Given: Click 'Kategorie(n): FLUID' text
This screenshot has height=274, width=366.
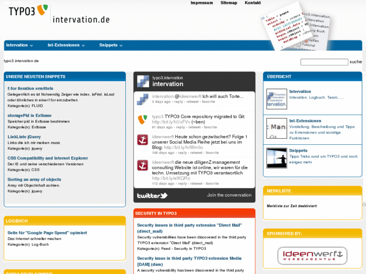Looking at the screenshot, I should [25, 106].
